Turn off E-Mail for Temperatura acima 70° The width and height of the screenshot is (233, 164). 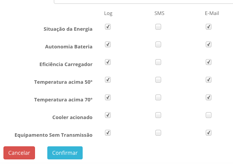(x=208, y=97)
